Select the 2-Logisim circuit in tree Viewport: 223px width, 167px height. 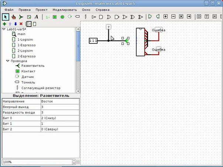(x=25, y=51)
